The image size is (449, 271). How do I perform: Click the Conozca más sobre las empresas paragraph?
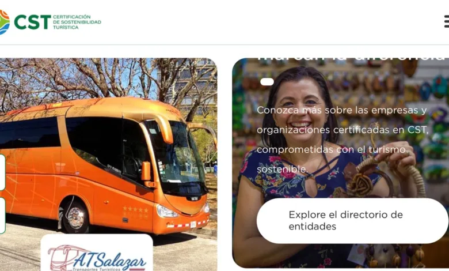(x=343, y=140)
